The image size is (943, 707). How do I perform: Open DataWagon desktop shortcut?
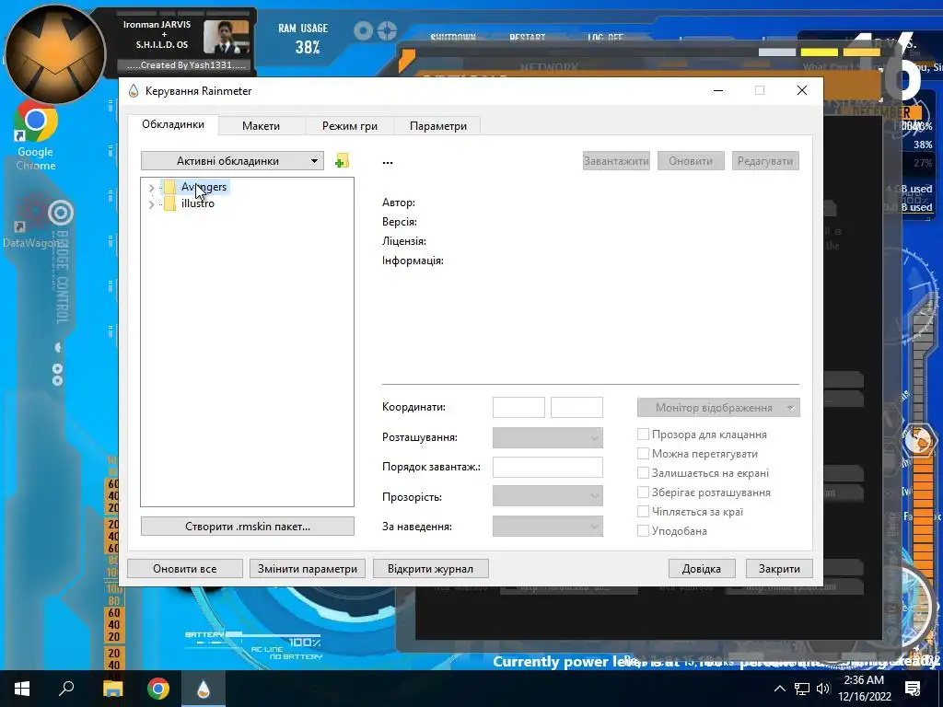click(x=30, y=223)
